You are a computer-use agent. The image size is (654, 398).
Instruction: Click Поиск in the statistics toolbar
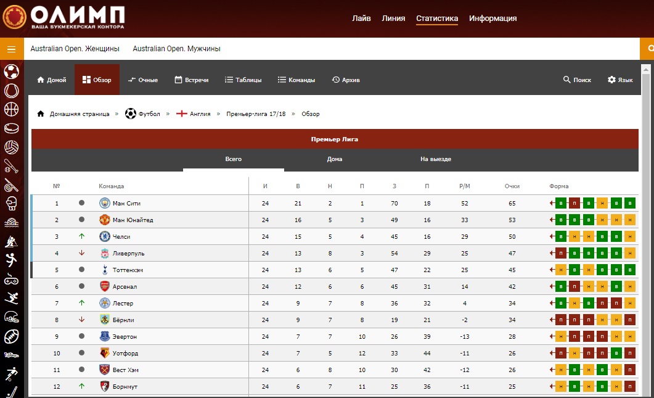coord(577,80)
